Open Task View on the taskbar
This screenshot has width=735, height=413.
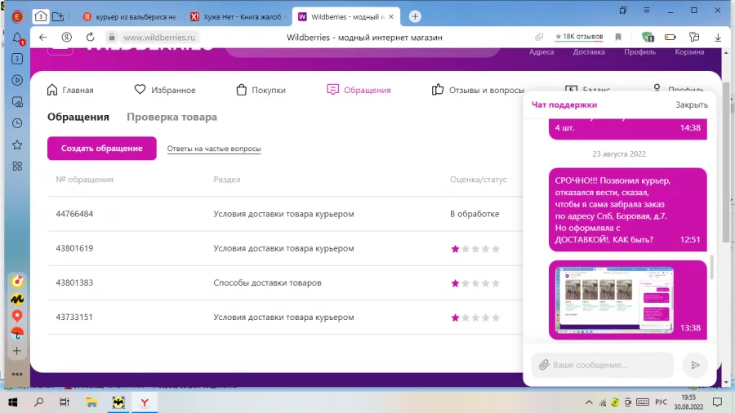pos(65,402)
